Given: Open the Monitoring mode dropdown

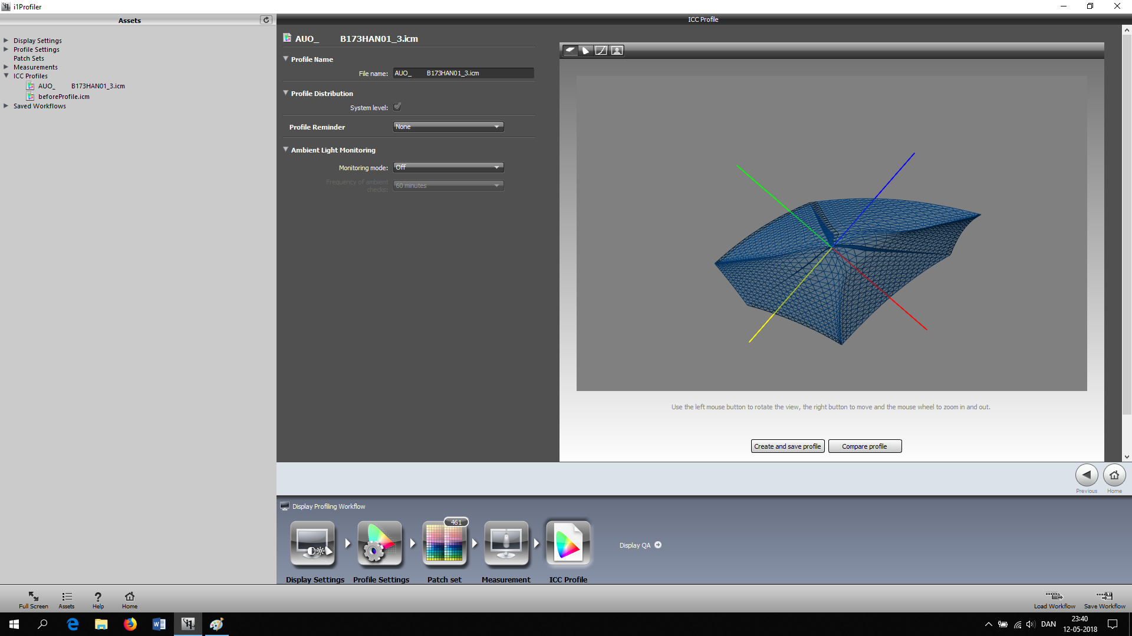Looking at the screenshot, I should click(448, 167).
